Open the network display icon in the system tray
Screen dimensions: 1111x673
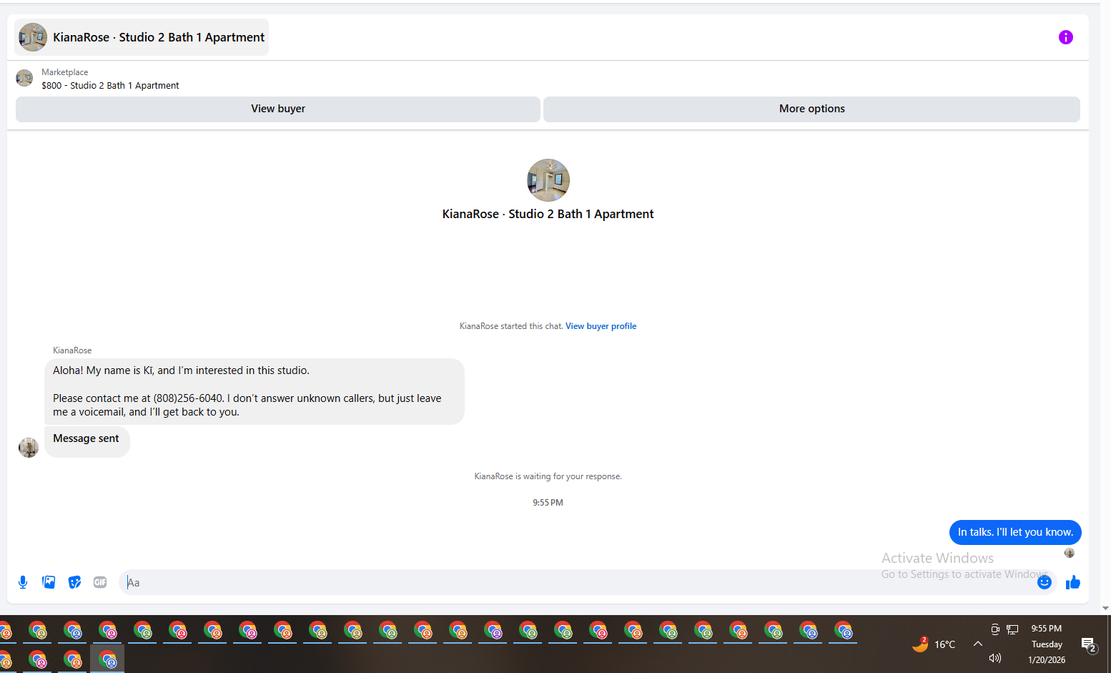[1012, 629]
